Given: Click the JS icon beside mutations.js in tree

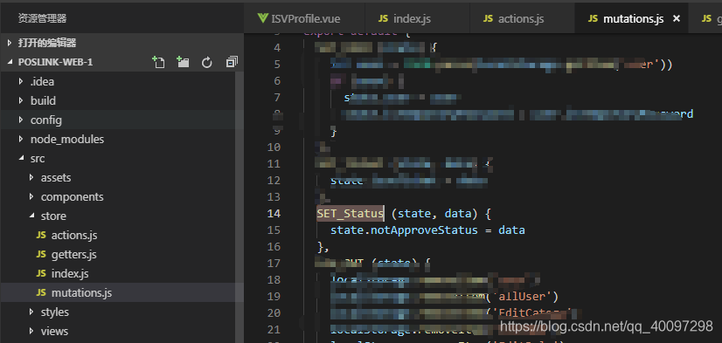Looking at the screenshot, I should click(x=41, y=293).
